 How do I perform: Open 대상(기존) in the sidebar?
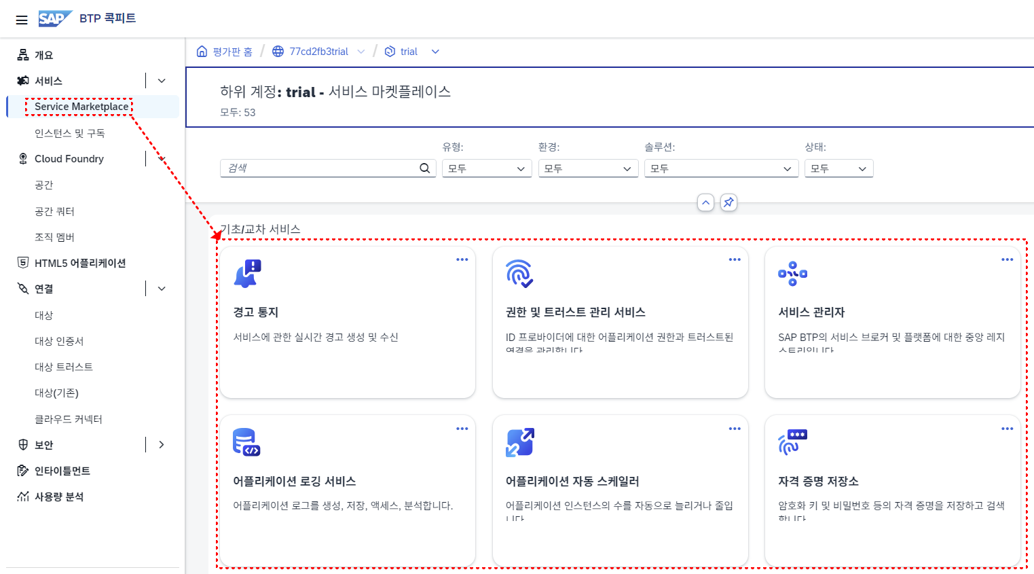(57, 393)
